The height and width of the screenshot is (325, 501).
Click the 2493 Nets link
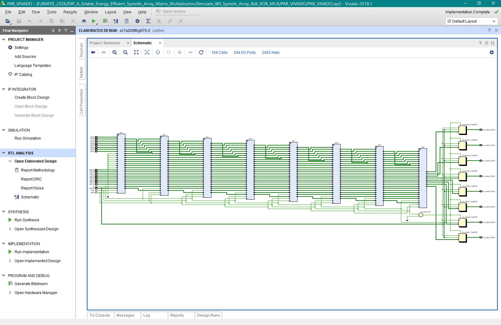tap(270, 53)
